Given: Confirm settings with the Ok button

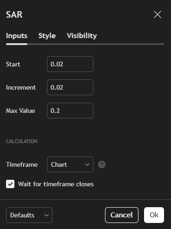Looking at the screenshot, I should (x=154, y=215).
